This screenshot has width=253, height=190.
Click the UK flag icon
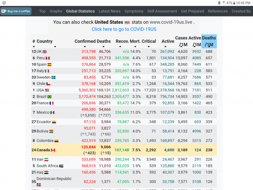point(44,52)
